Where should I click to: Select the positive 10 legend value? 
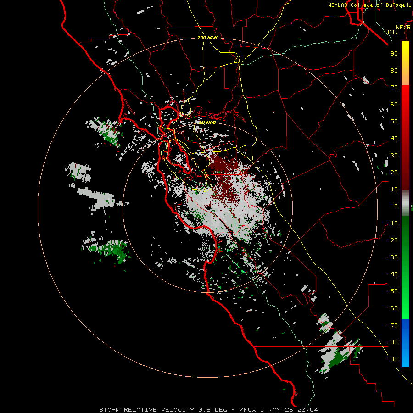(394, 190)
